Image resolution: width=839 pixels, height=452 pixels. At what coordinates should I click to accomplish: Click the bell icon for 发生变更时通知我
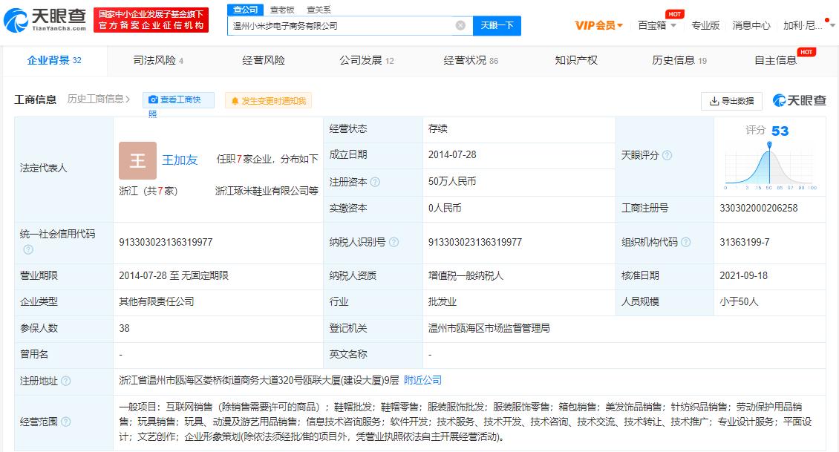tap(235, 99)
